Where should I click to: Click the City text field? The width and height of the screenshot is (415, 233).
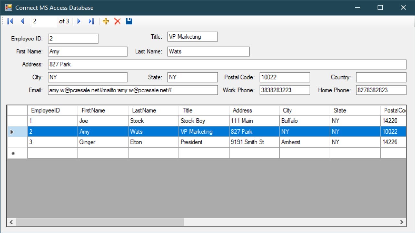88,77
